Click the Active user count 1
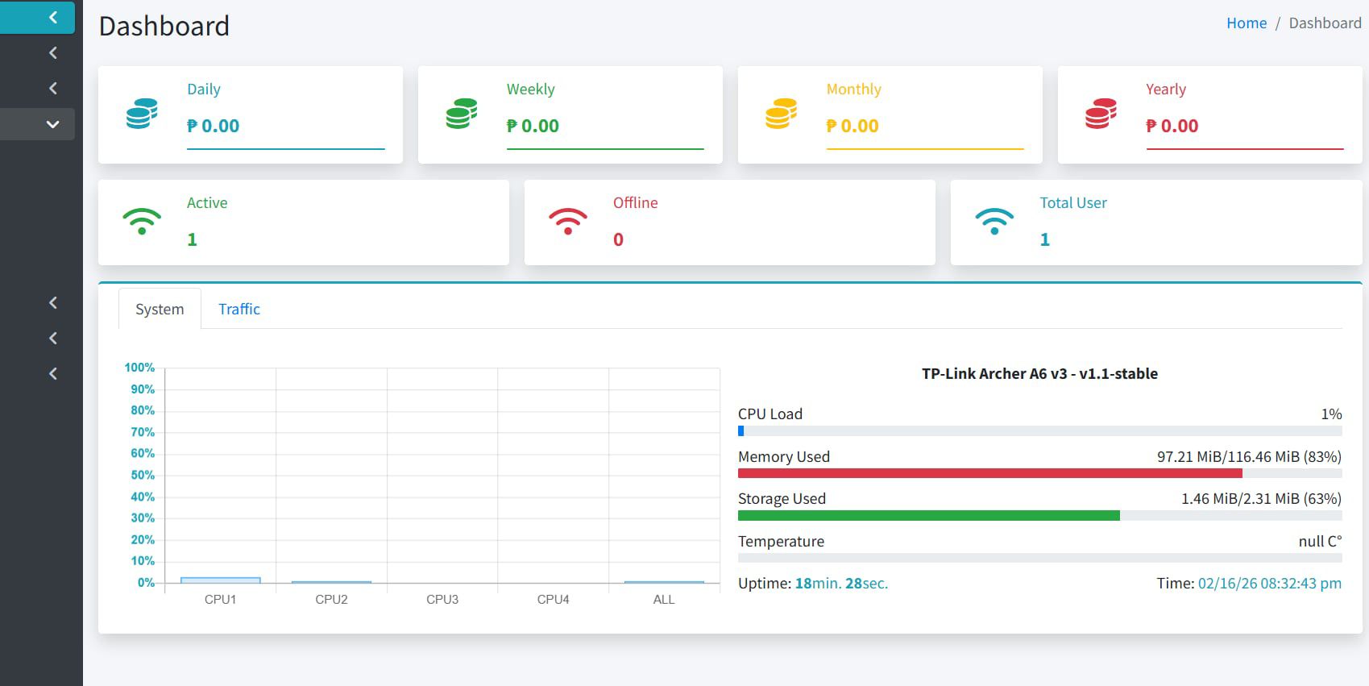1369x686 pixels. pyautogui.click(x=192, y=239)
